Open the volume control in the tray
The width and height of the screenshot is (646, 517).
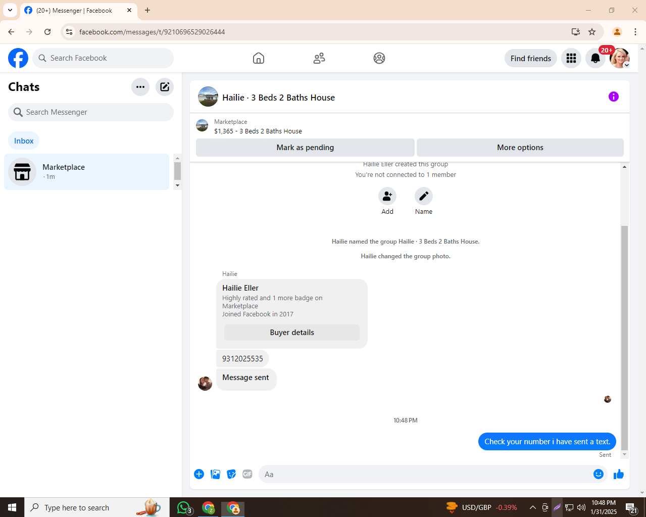pyautogui.click(x=581, y=507)
